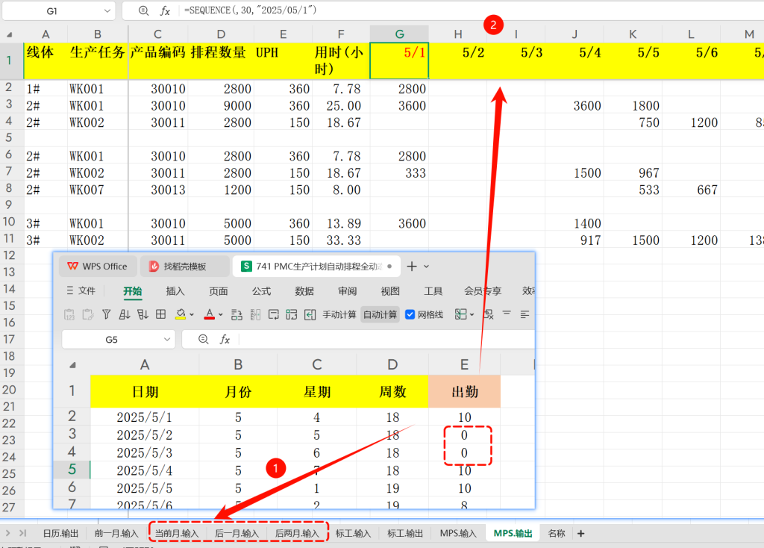Open the 文件 file menu
This screenshot has width=764, height=548.
(81, 291)
